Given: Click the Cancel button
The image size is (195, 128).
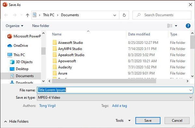Looking at the screenshot, I should [x=177, y=121].
